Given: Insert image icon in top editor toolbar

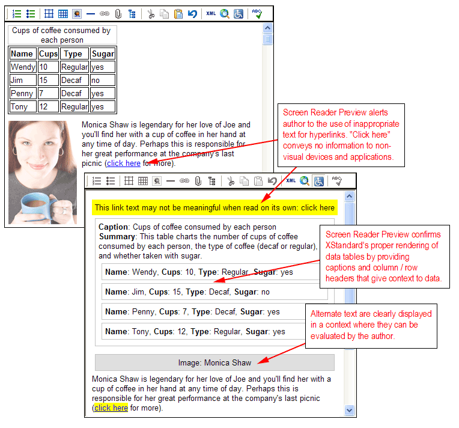Looking at the screenshot, I should pyautogui.click(x=77, y=14).
